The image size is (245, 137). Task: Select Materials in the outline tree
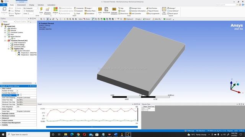click(x=13, y=30)
